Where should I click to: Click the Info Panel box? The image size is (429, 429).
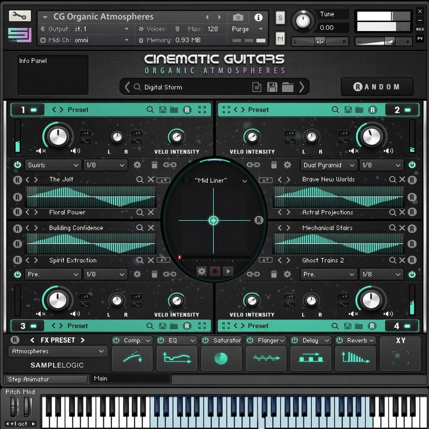click(x=53, y=75)
